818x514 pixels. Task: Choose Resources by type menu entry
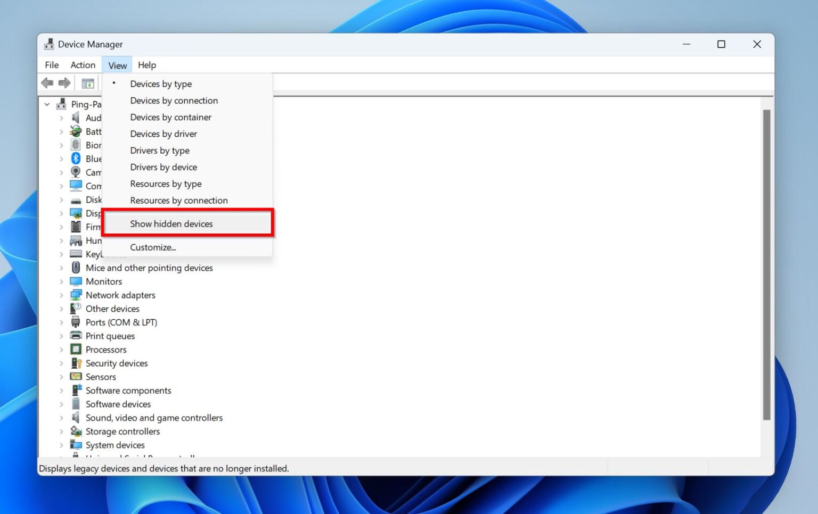point(166,184)
